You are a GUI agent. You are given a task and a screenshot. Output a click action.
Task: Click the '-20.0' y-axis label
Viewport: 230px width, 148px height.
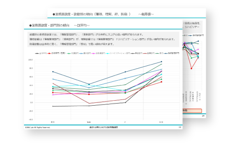[x=31, y=111]
